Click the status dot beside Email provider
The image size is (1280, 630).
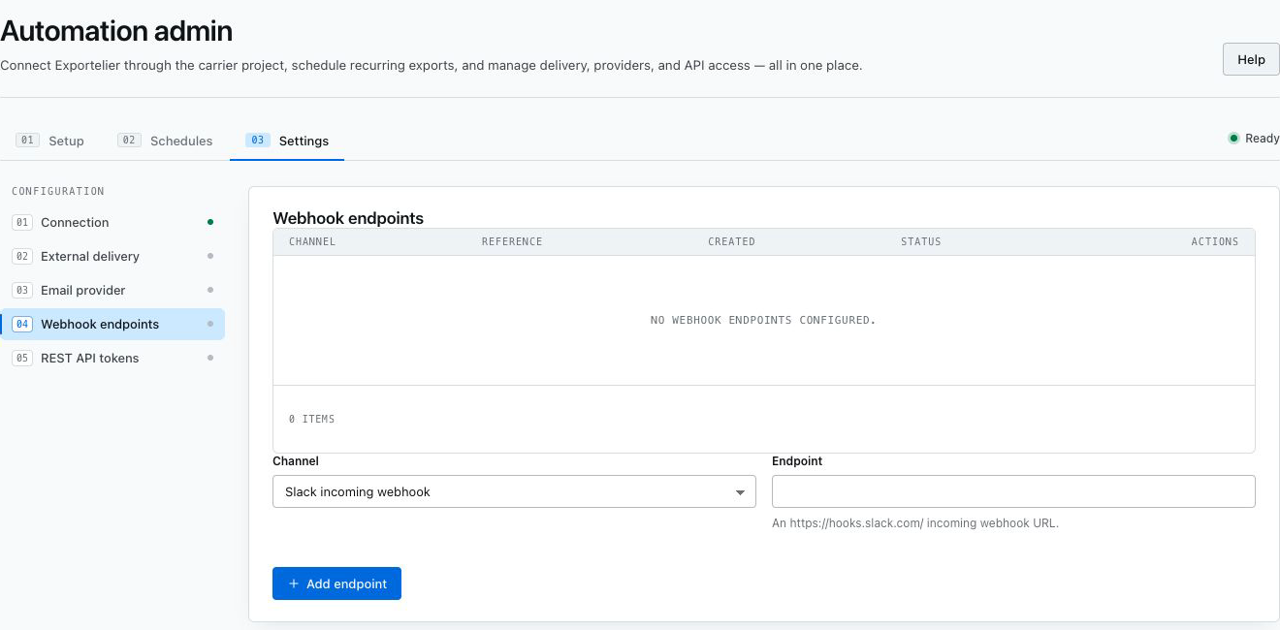(x=210, y=290)
